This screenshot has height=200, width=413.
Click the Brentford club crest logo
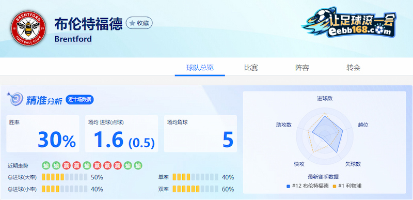[28, 28]
